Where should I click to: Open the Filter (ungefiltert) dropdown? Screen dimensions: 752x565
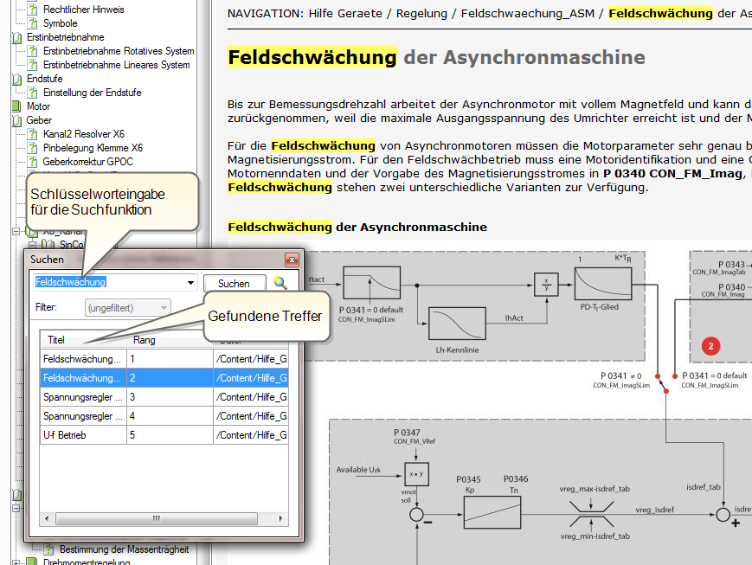point(127,307)
